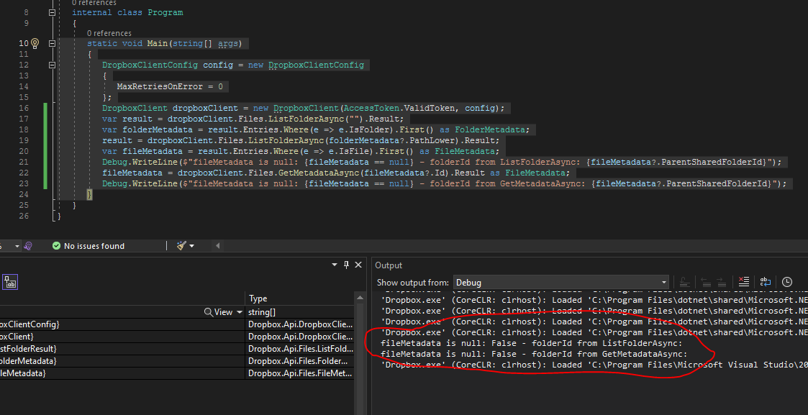Click the Type column header

(x=258, y=298)
